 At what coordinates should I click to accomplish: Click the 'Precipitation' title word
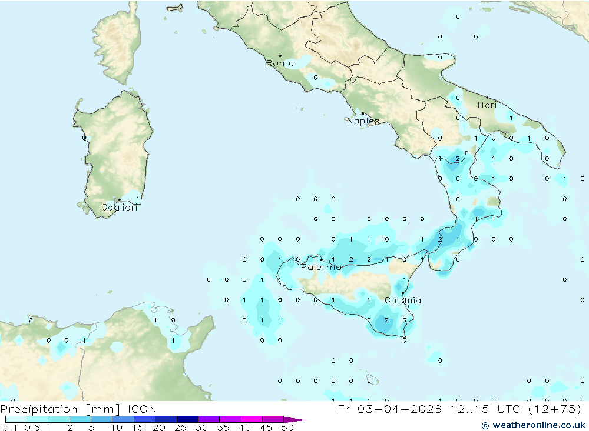[x=39, y=409]
